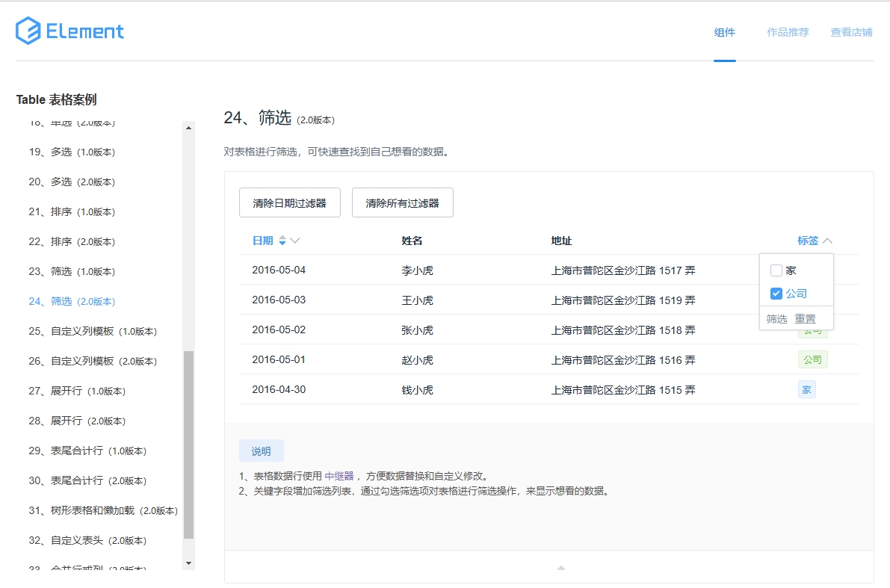This screenshot has width=890, height=588.
Task: Click the 家 tag in 钱小虎 row
Action: [806, 390]
